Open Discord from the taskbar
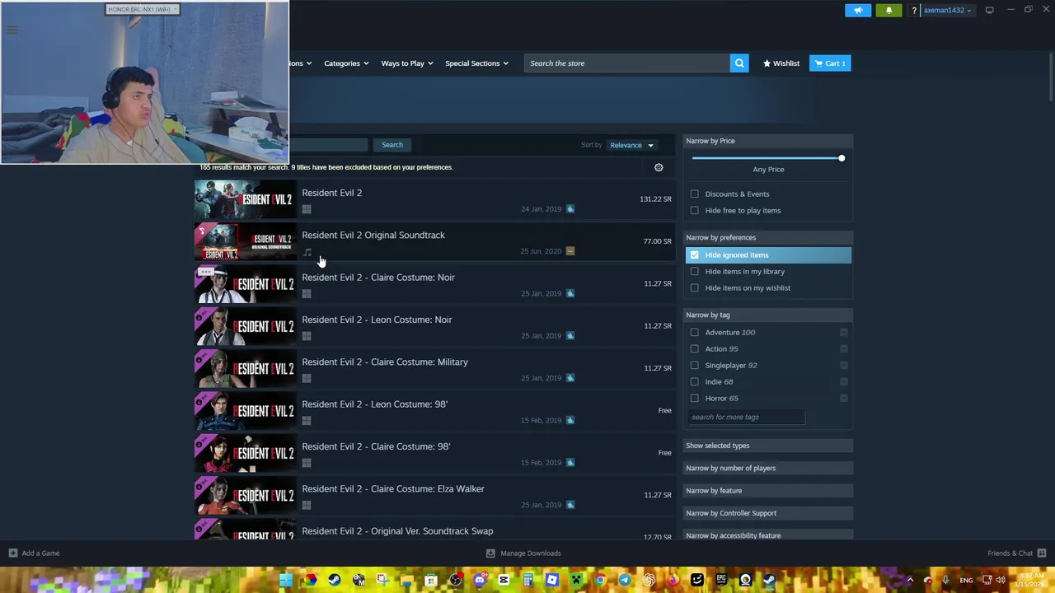The height and width of the screenshot is (593, 1055). [x=480, y=580]
